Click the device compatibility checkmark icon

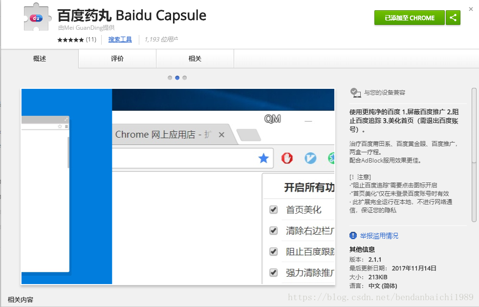(x=355, y=92)
